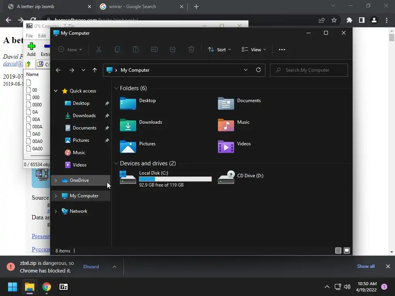Open a new Chrome tab
The image size is (395, 296).
tap(196, 7)
